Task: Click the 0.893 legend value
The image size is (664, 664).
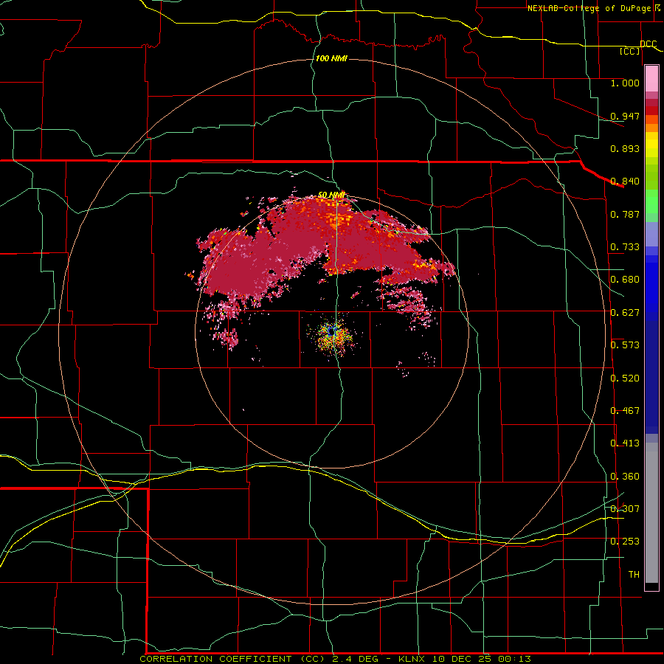Action: pyautogui.click(x=625, y=148)
